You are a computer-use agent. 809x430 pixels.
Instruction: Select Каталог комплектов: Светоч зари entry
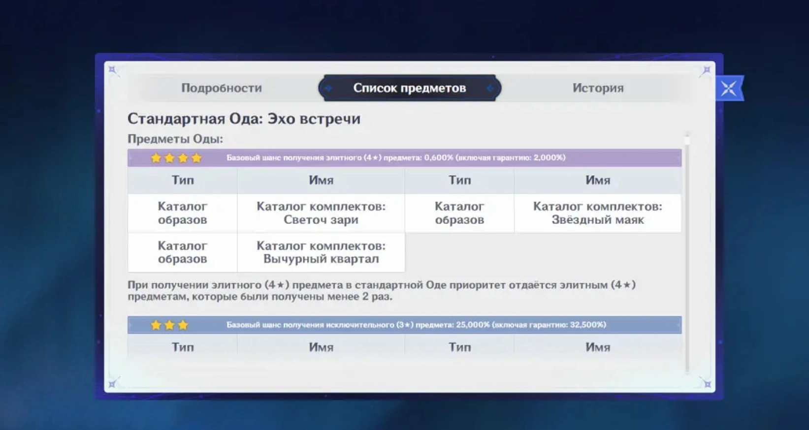pos(321,213)
